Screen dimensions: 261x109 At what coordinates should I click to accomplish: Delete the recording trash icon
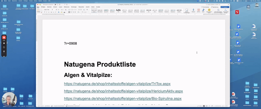pyautogui.click(x=4, y=51)
